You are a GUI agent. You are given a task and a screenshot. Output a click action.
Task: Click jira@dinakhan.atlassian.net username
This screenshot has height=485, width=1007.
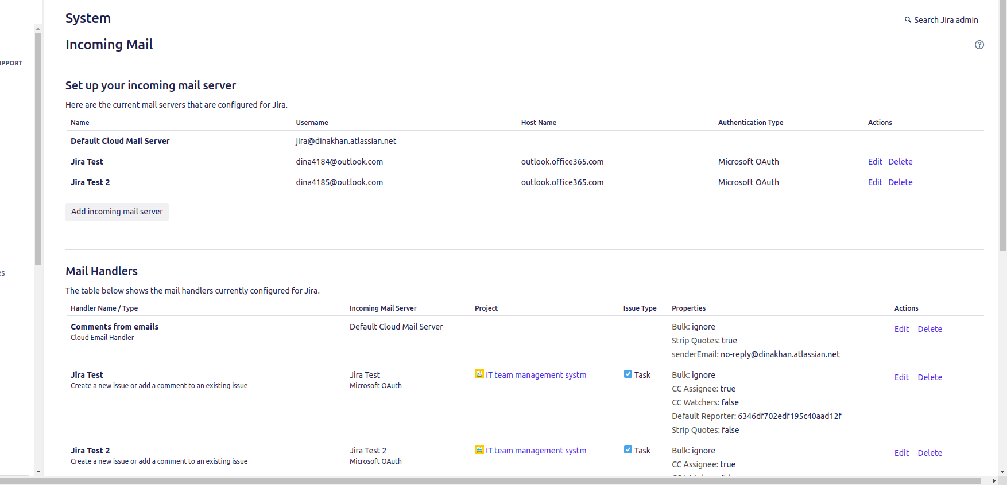(x=346, y=141)
